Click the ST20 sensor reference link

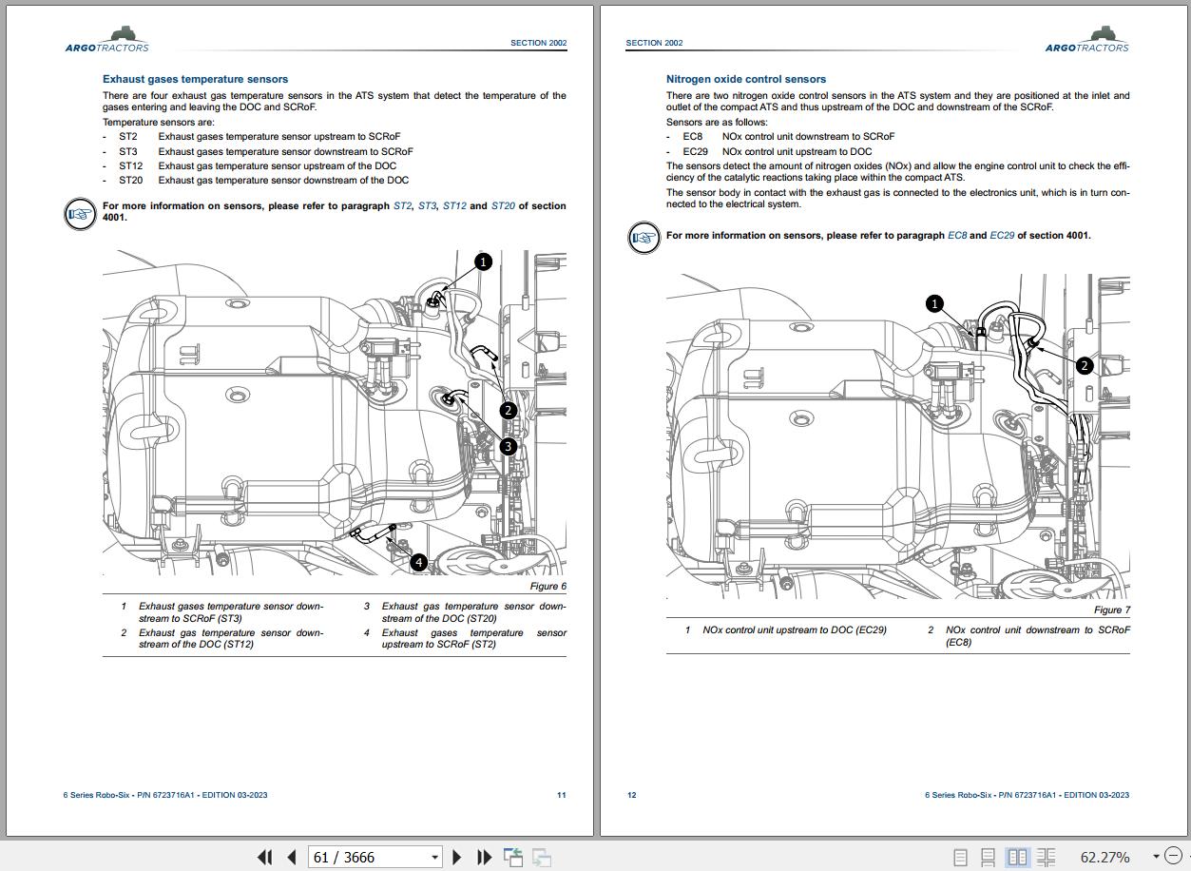(503, 205)
